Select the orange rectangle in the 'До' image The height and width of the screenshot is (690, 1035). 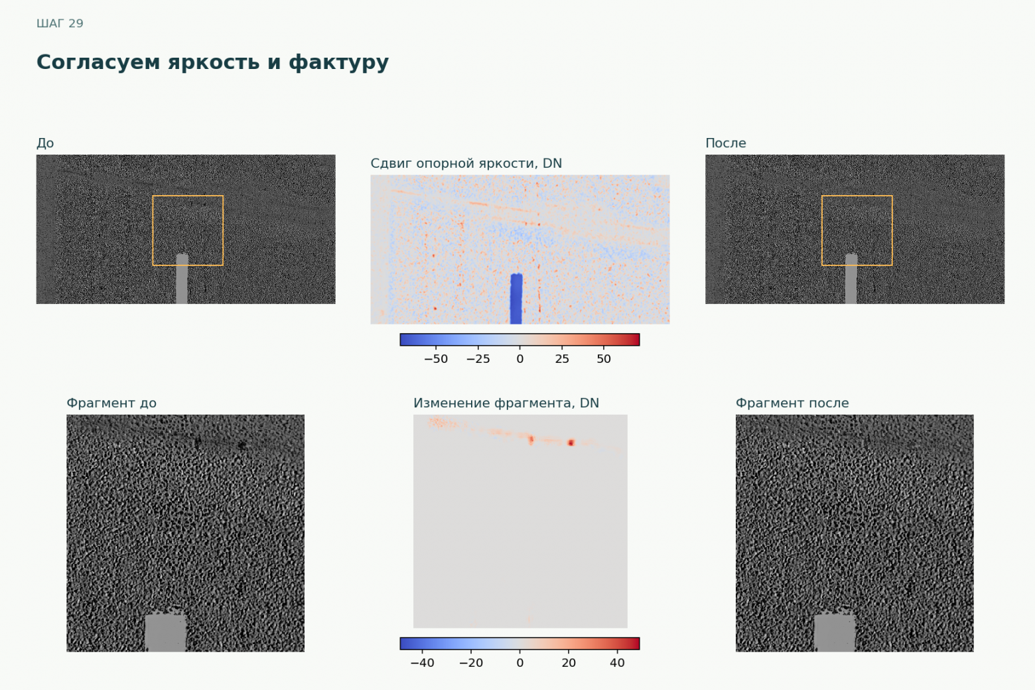tap(188, 230)
